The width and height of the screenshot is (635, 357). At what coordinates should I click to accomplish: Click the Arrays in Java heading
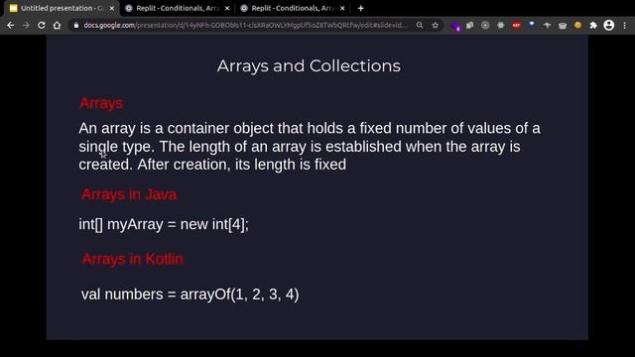pyautogui.click(x=129, y=194)
